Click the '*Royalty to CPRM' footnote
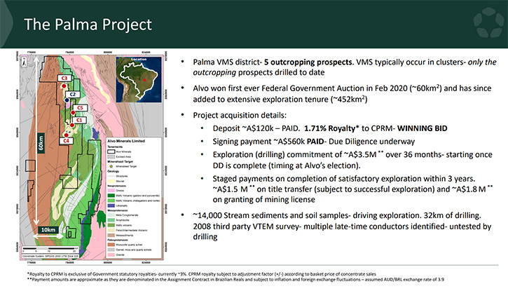This screenshot has height=291, width=508. [x=202, y=274]
